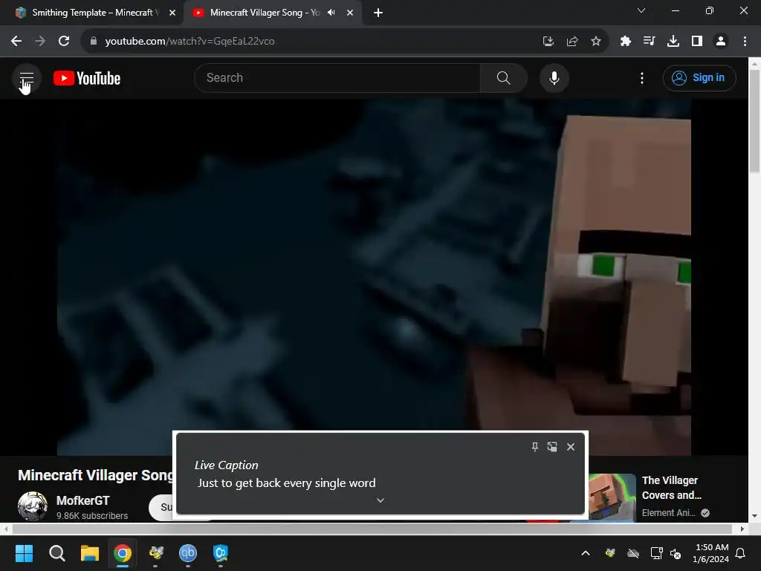Open The Villager Covers and… video title

point(672,488)
